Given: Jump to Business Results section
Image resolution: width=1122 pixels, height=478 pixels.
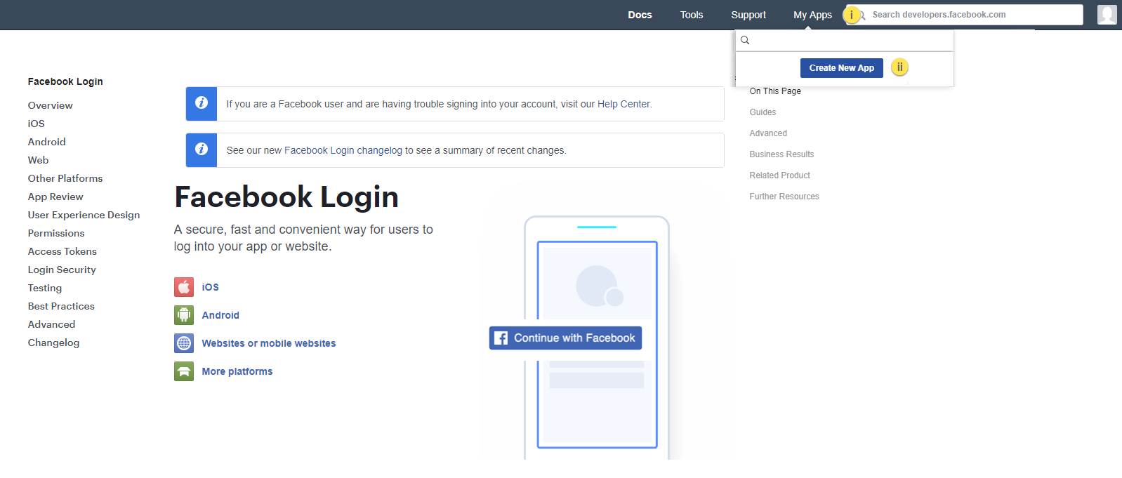Looking at the screenshot, I should pos(781,154).
